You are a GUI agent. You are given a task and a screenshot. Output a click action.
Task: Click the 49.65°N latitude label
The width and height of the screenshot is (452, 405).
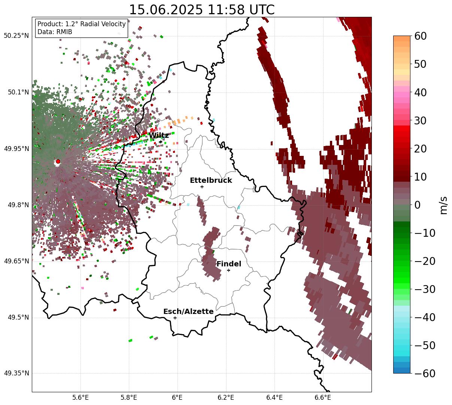click(16, 261)
